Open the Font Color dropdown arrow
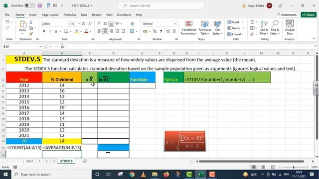 pyautogui.click(x=91, y=31)
